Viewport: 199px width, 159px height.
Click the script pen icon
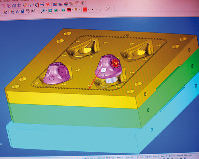[33, 11]
